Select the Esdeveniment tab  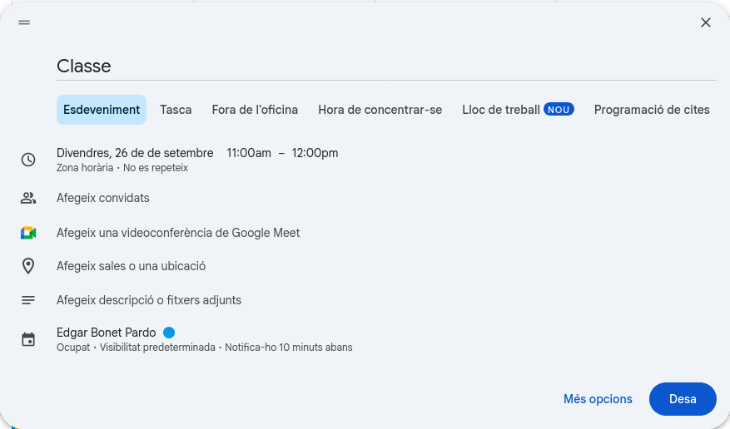[102, 110]
